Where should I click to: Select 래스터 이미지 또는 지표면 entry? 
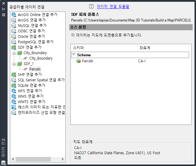pos(41,107)
